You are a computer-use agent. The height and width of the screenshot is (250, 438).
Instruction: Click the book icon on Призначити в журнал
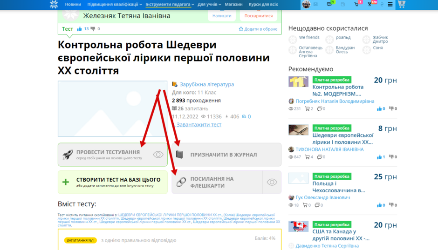point(179,154)
